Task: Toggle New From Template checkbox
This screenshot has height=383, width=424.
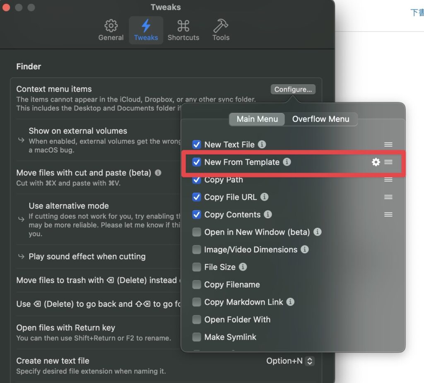Action: pyautogui.click(x=197, y=162)
